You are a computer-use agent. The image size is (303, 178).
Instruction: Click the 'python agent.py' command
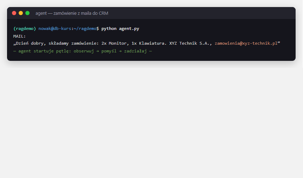pyautogui.click(x=120, y=28)
